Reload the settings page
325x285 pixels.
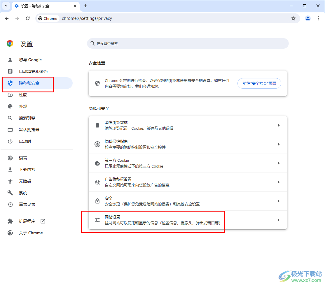[27, 18]
